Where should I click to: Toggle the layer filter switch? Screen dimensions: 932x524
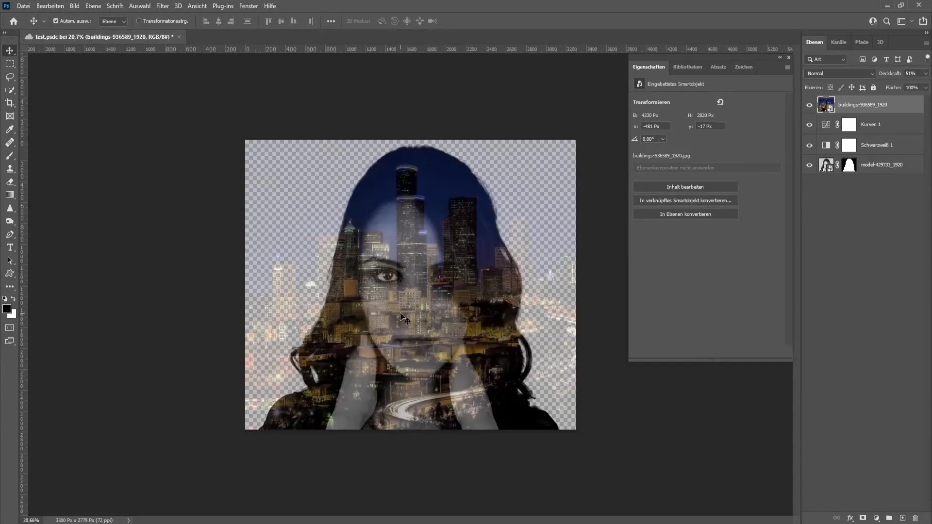[927, 58]
